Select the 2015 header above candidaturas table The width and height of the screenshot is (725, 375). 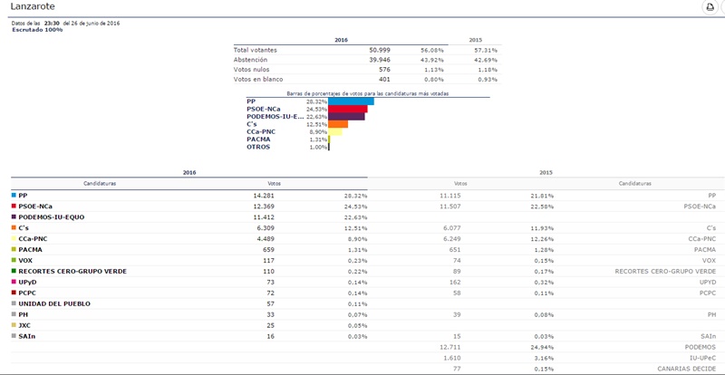click(546, 172)
